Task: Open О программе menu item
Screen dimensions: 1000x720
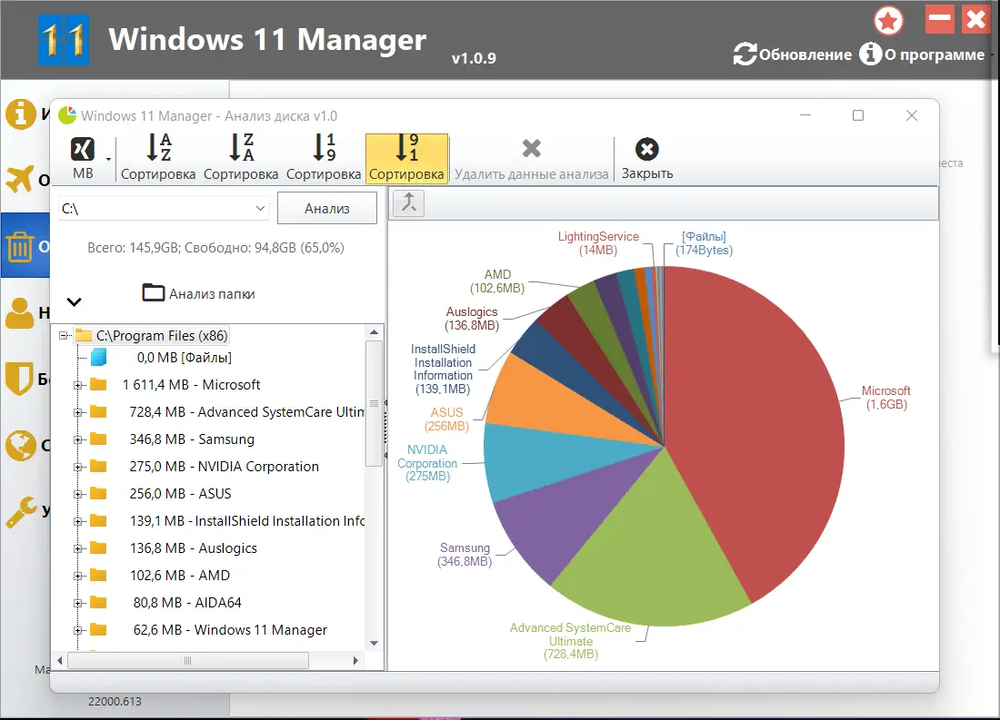Action: pyautogui.click(x=935, y=54)
